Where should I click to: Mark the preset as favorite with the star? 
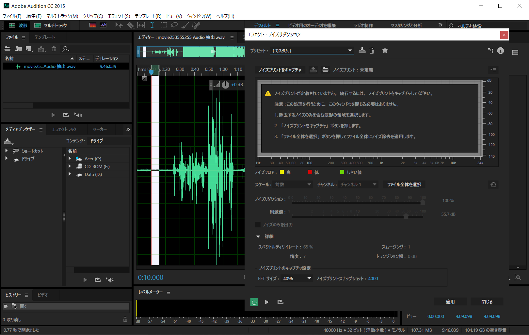pos(385,50)
